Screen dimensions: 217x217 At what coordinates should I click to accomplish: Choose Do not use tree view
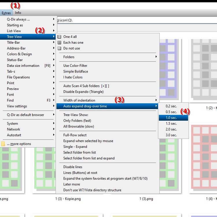pos(108,48)
